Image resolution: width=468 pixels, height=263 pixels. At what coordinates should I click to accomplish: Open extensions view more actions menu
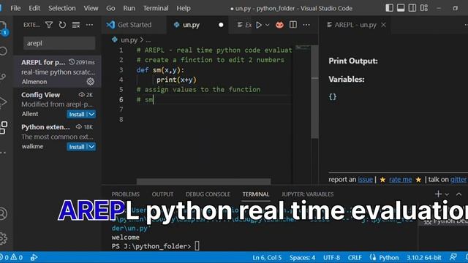tap(89, 25)
